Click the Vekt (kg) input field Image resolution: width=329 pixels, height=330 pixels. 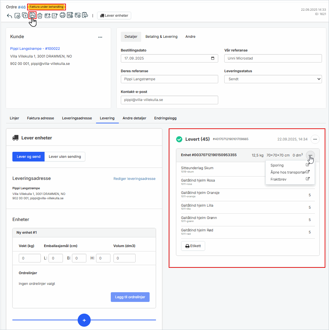[x=30, y=258]
